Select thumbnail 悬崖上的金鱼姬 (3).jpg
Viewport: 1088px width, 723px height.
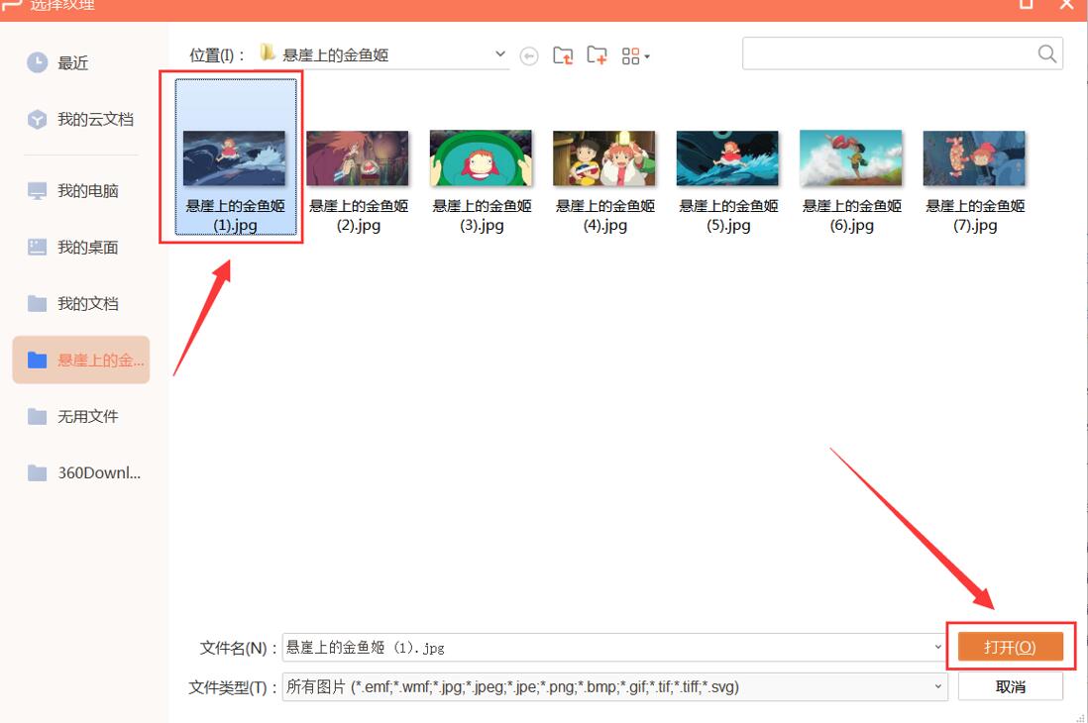(481, 156)
